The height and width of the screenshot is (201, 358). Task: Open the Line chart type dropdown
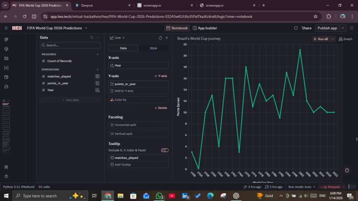point(117,38)
